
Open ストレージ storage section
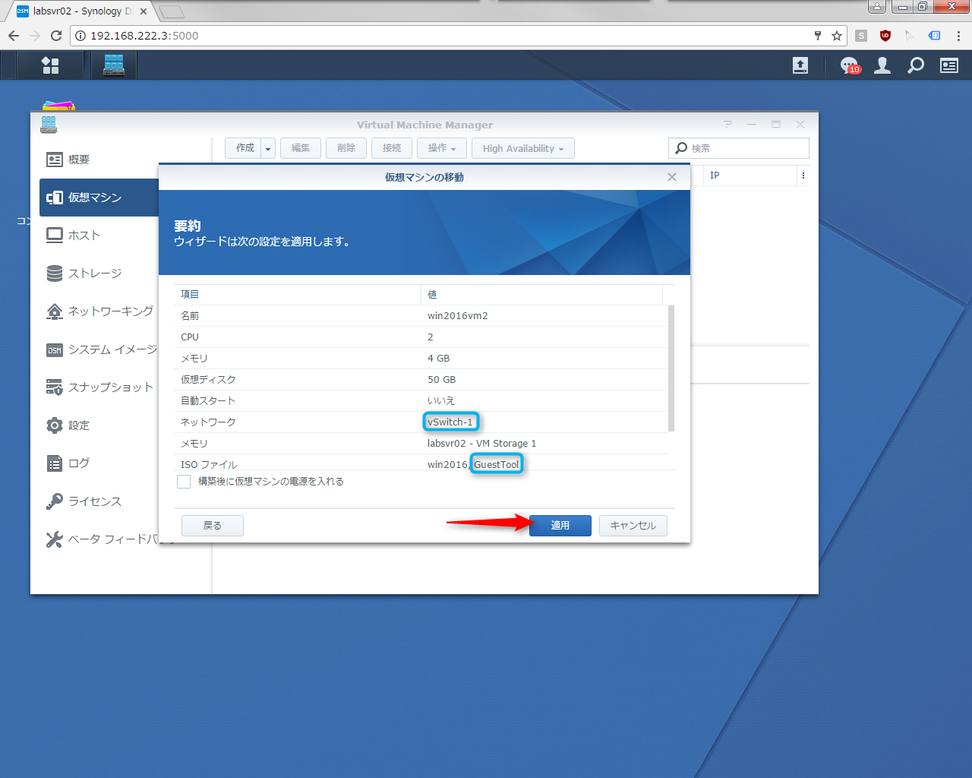click(99, 274)
